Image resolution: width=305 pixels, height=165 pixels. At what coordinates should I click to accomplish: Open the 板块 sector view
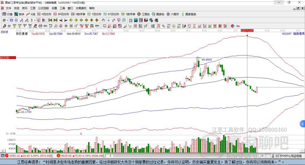19,14
